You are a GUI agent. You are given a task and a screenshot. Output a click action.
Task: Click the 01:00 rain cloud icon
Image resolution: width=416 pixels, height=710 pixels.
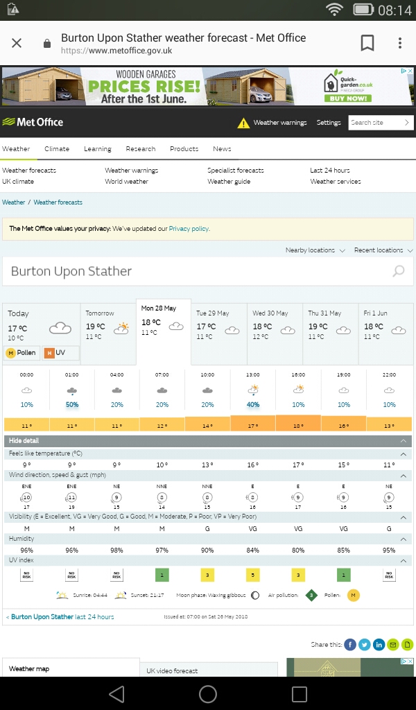pyautogui.click(x=71, y=391)
